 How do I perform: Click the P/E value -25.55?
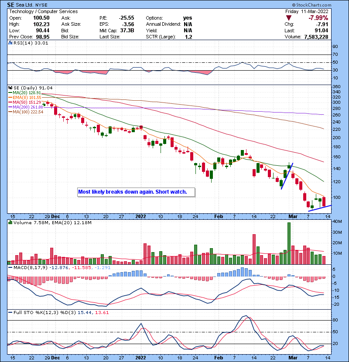(x=127, y=18)
